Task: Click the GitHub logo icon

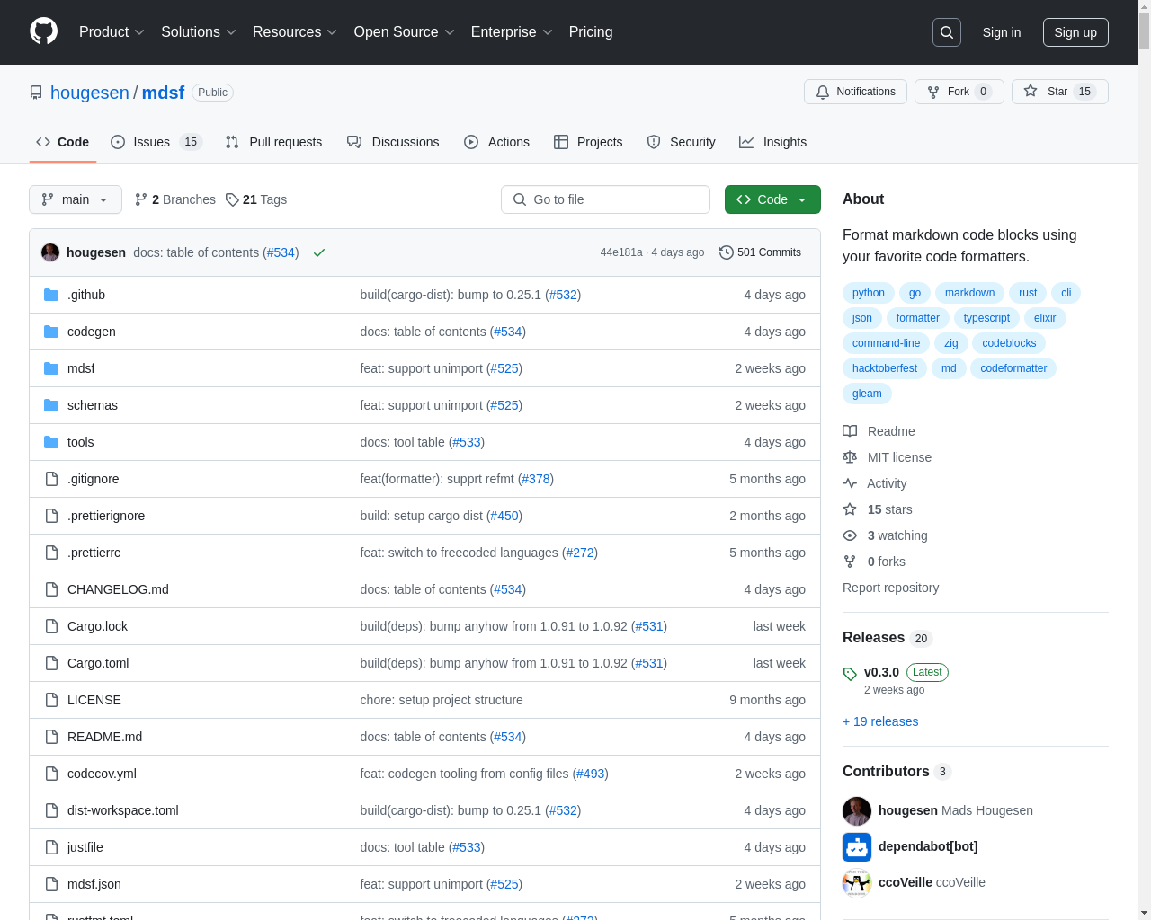Action: point(43,31)
